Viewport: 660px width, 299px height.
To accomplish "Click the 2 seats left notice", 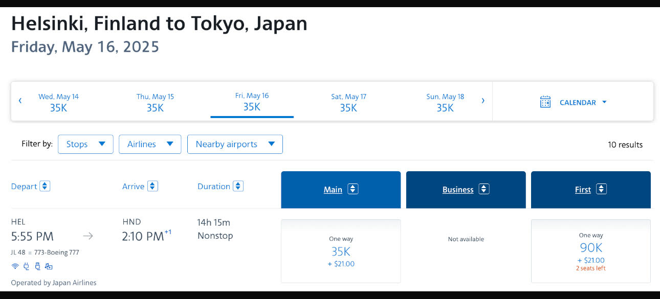I will 591,268.
